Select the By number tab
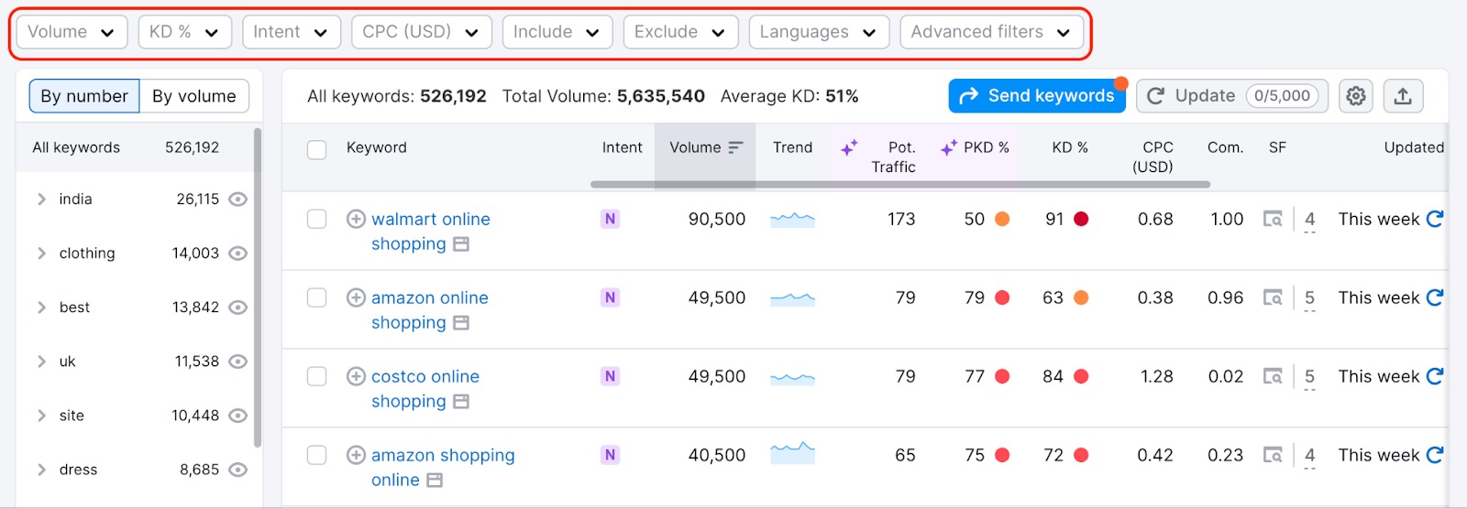 [x=84, y=96]
